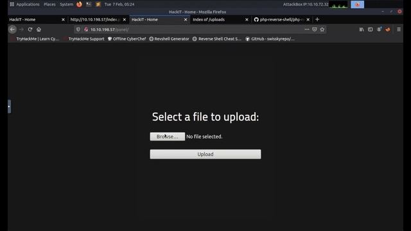Open Revshell Generator bookmark
This screenshot has height=231, width=411.
(x=169, y=38)
